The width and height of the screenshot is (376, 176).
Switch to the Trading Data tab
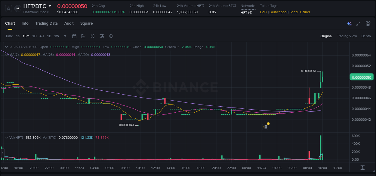[46, 23]
